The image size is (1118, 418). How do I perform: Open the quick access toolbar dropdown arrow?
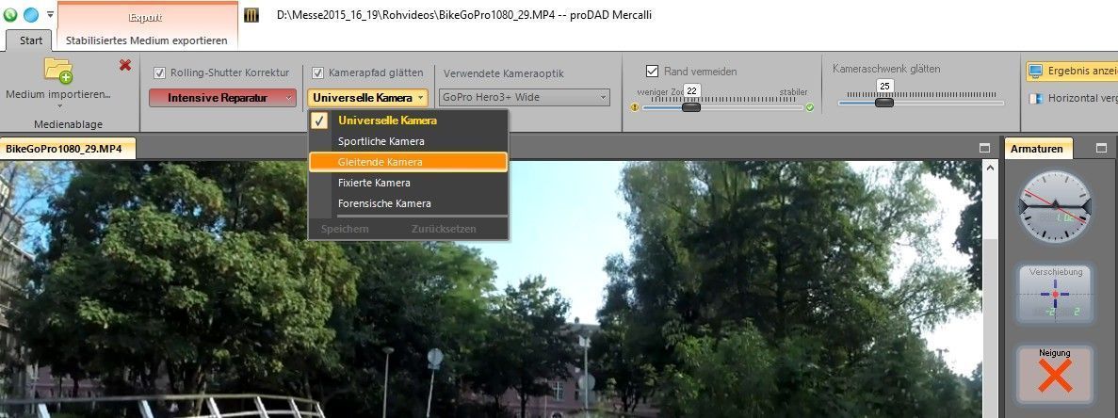(50, 15)
